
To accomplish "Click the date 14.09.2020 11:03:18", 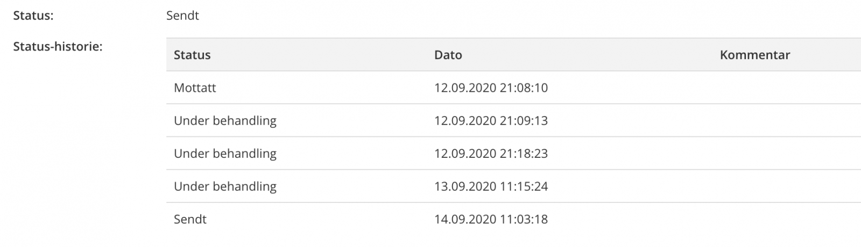I will (x=491, y=219).
